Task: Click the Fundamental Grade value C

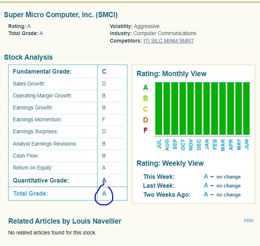Action: point(104,71)
